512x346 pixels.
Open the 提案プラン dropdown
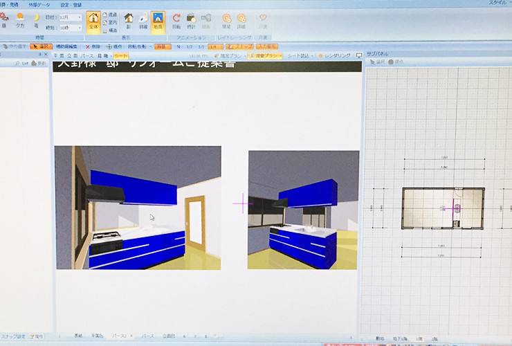tap(265, 56)
